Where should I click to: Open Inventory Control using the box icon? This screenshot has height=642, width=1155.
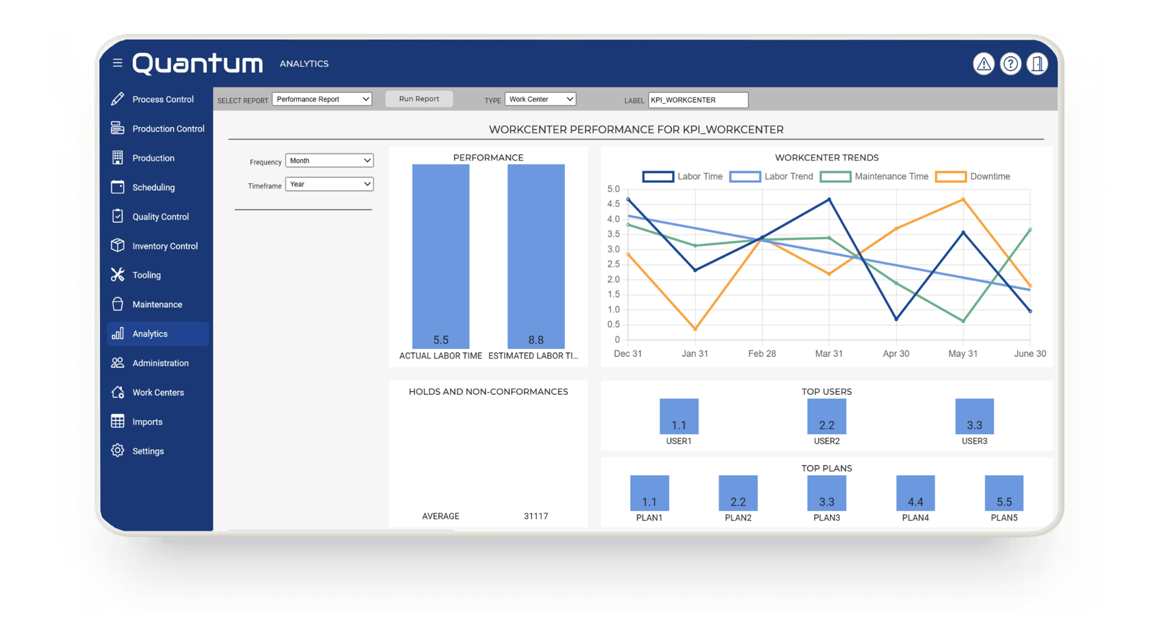pyautogui.click(x=118, y=245)
